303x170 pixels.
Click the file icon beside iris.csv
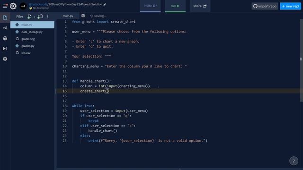17,52
